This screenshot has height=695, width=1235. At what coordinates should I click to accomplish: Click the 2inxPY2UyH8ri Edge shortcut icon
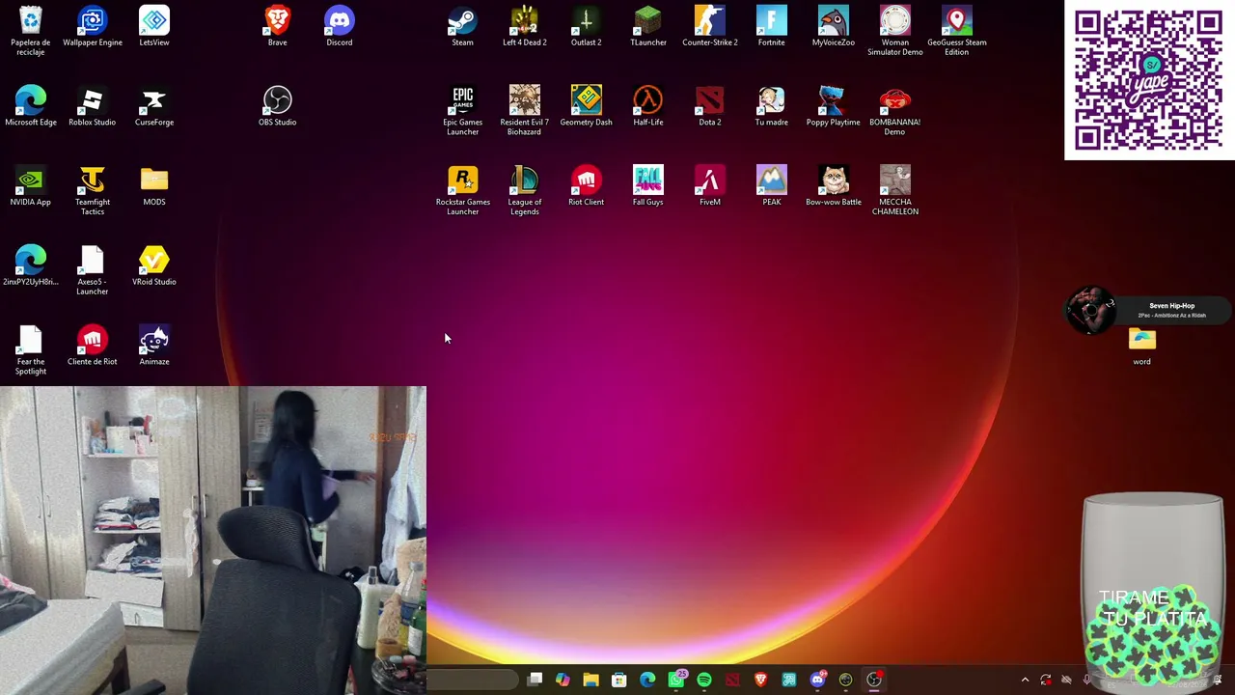tap(31, 266)
